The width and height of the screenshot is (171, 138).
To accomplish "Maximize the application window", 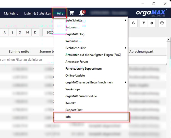I will tap(154, 4).
